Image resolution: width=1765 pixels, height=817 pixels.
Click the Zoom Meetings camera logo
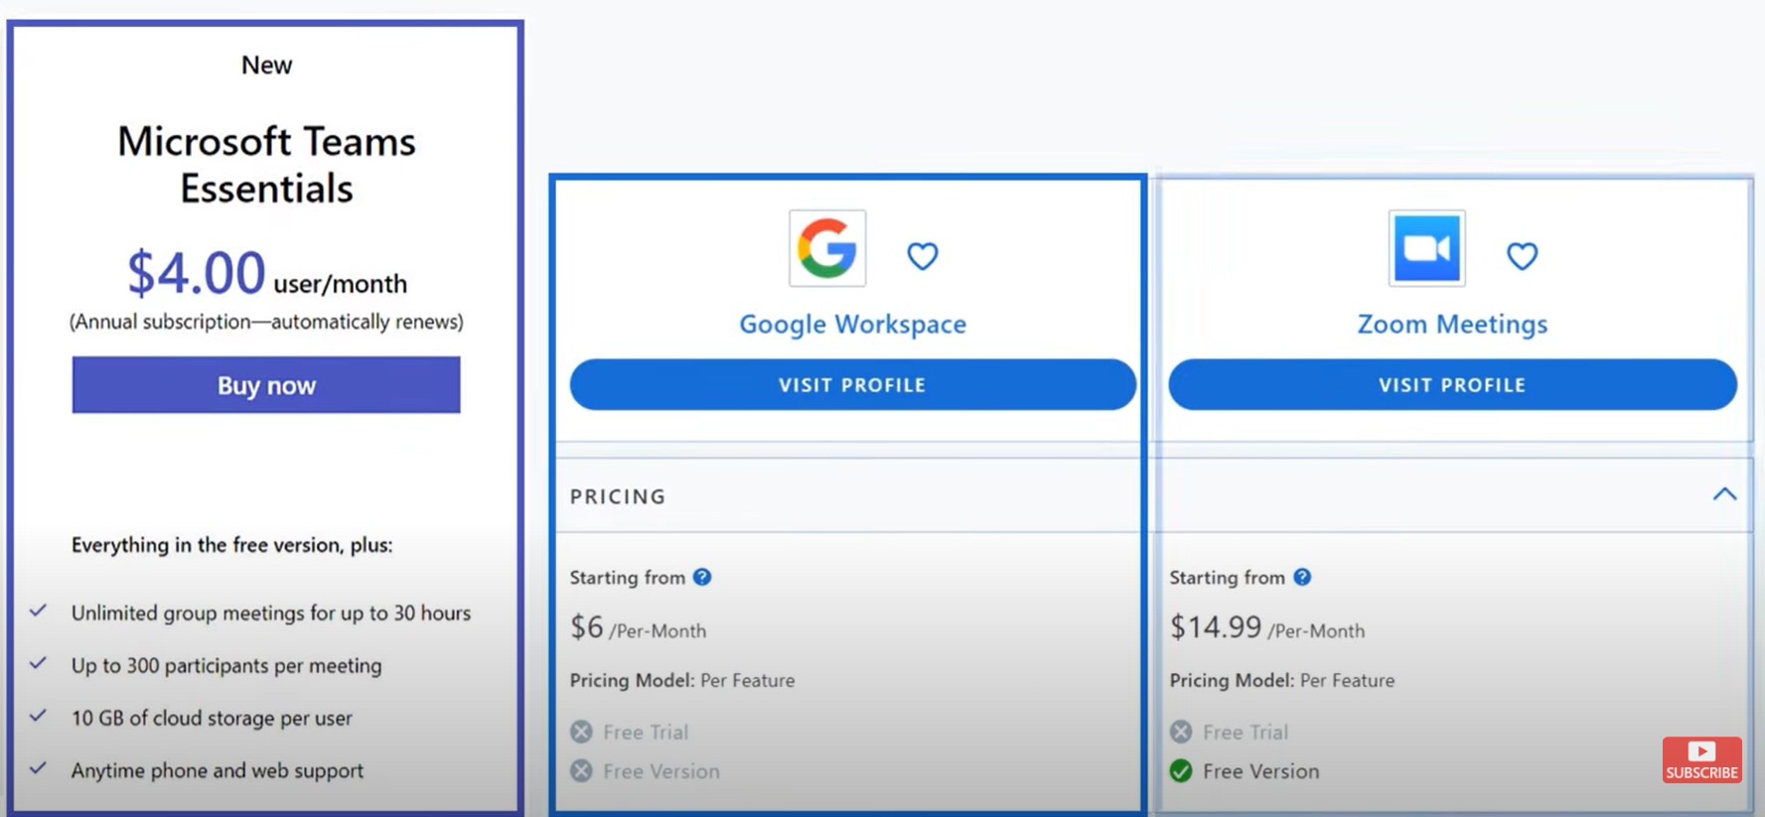pos(1426,248)
